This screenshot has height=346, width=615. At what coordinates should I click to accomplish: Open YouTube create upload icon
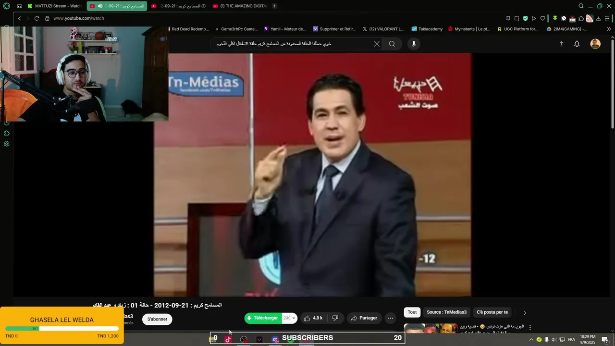[x=561, y=44]
